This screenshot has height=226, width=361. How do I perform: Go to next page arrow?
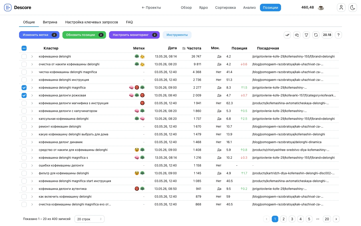pyautogui.click(x=336, y=219)
